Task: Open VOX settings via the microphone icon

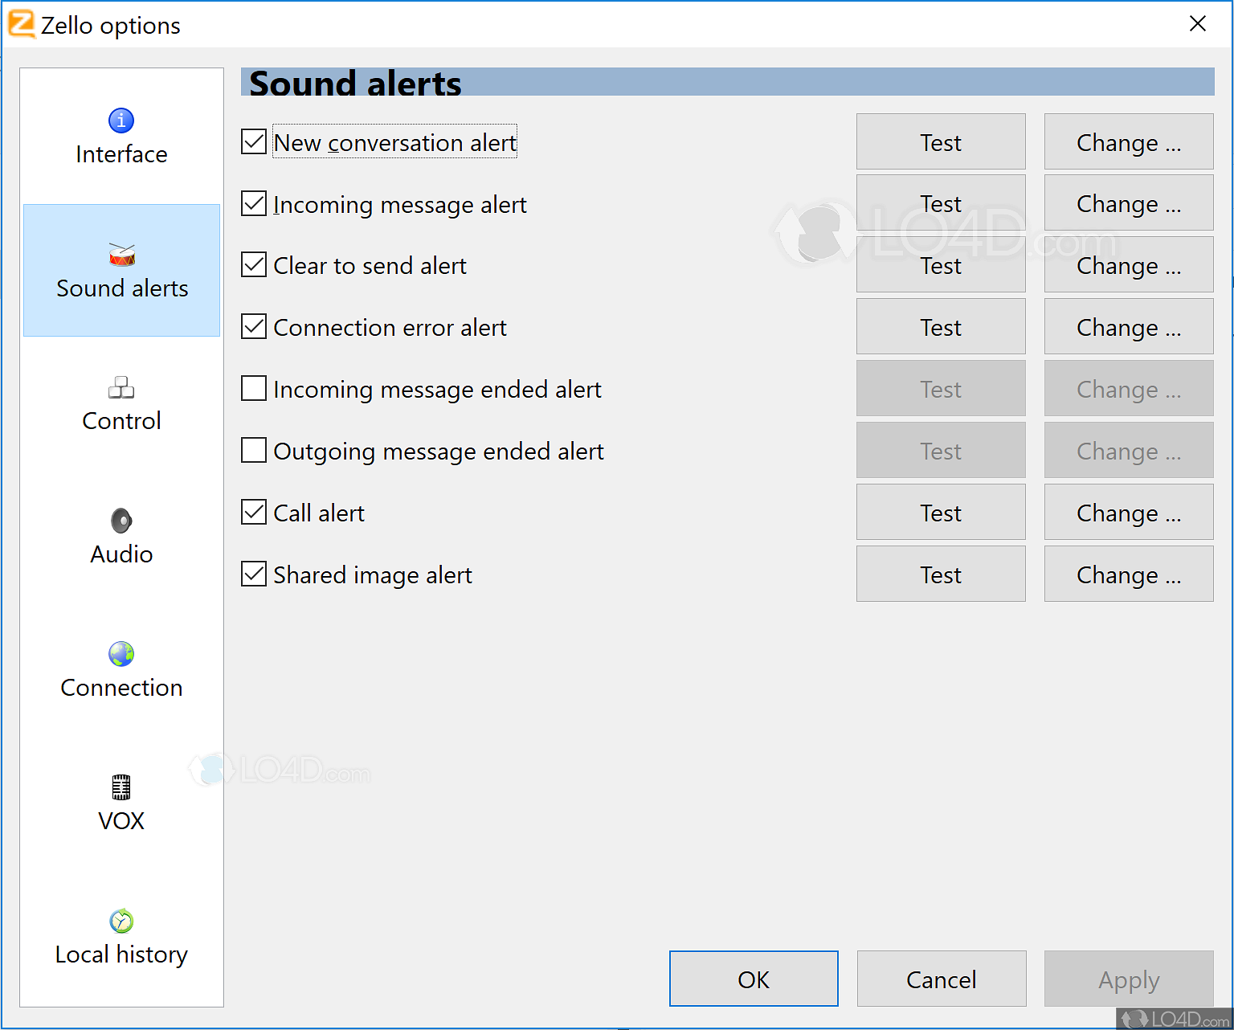Action: [121, 787]
